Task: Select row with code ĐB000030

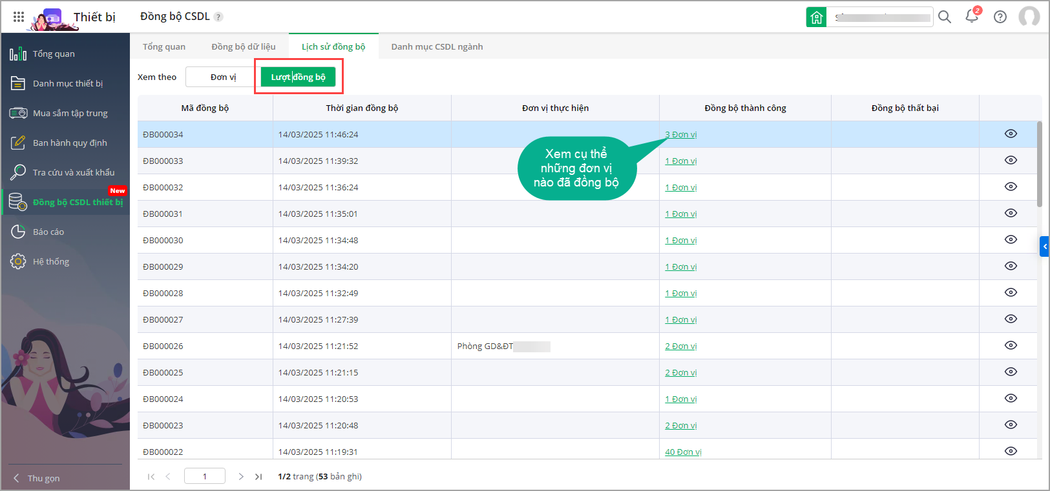Action: pyautogui.click(x=587, y=240)
